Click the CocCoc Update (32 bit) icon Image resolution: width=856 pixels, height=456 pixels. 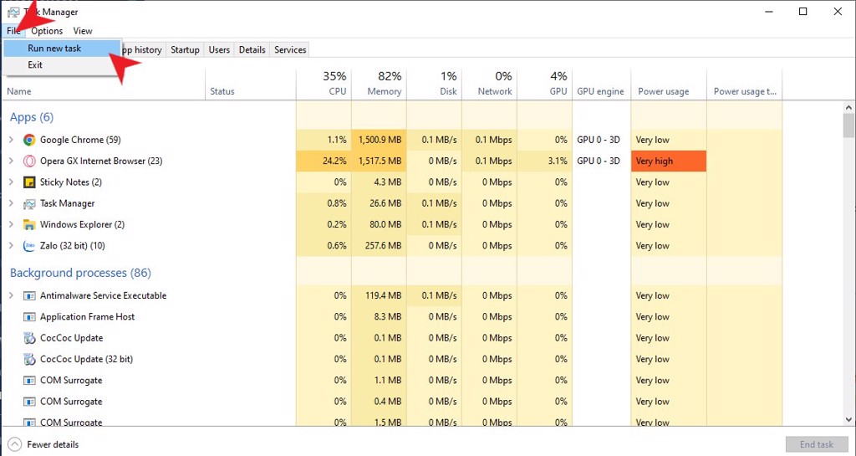pyautogui.click(x=29, y=359)
